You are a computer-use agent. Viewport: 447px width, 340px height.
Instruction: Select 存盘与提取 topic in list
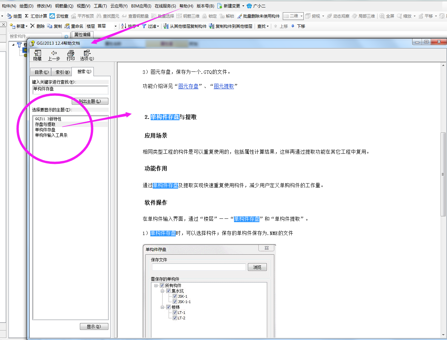70,124
